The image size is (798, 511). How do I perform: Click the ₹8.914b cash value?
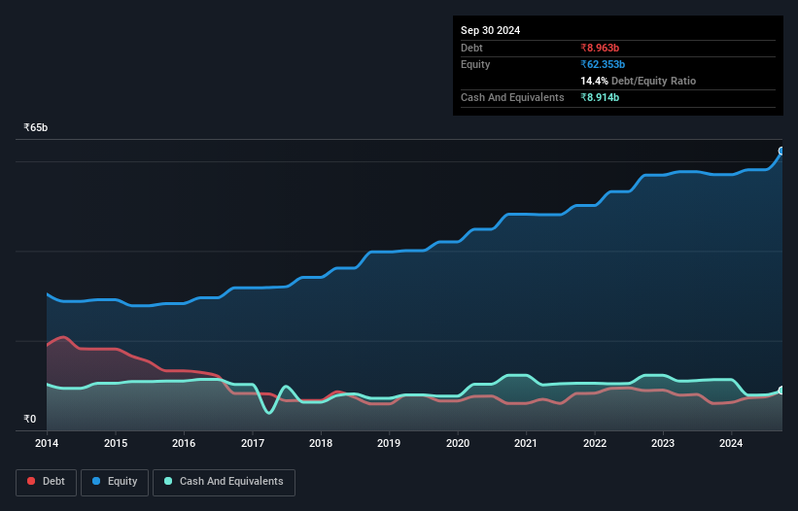pyautogui.click(x=600, y=97)
